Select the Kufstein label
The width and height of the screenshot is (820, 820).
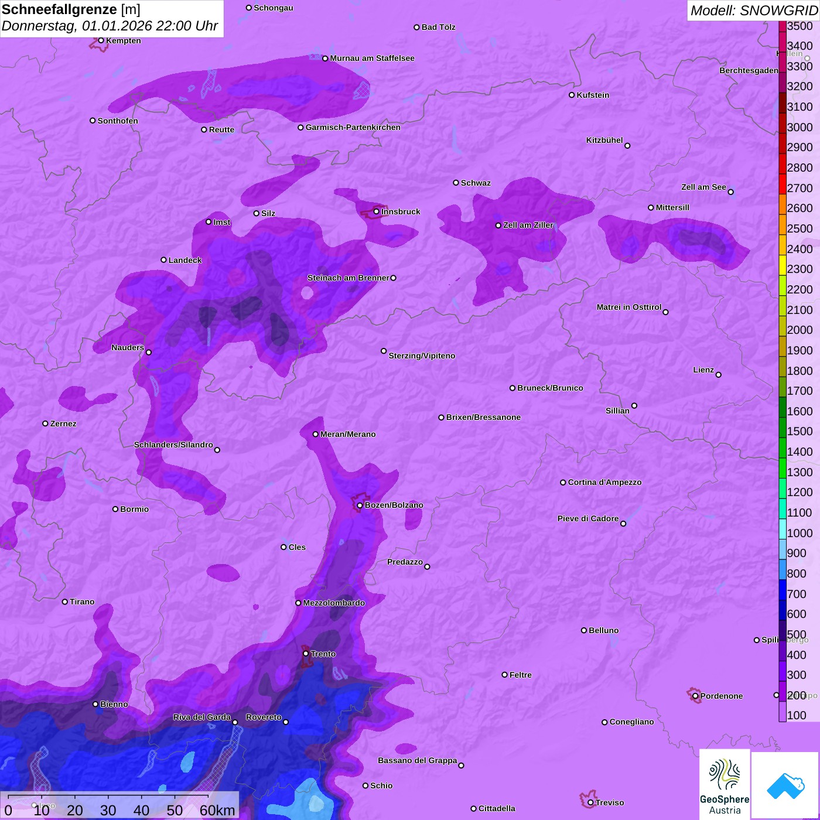pos(593,95)
